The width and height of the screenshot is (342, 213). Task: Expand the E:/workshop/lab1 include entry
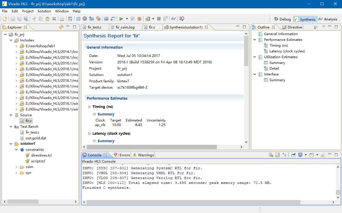pyautogui.click(x=16, y=46)
